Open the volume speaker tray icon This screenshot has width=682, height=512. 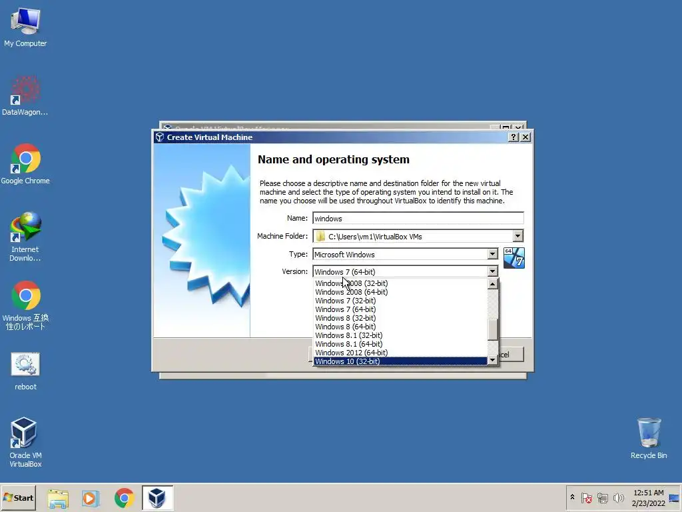[618, 497]
